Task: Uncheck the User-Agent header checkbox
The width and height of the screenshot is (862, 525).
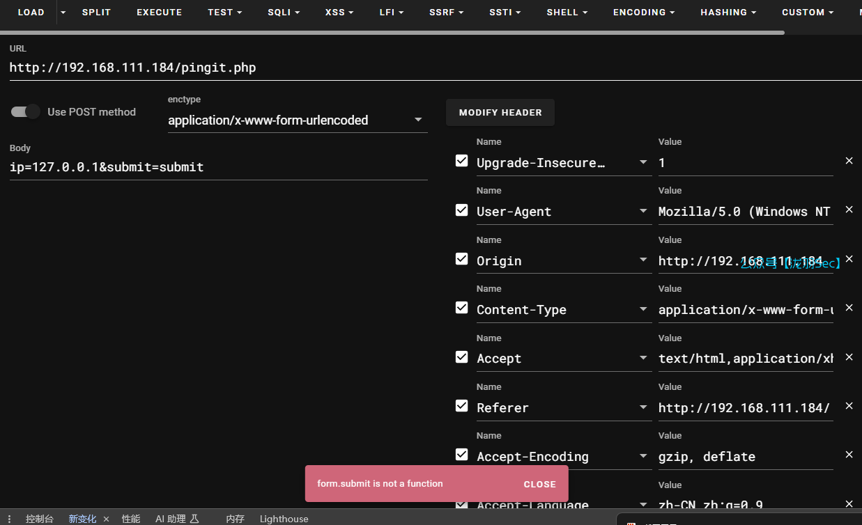Action: pyautogui.click(x=461, y=210)
